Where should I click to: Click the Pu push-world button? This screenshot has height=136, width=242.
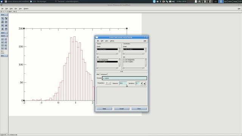6,45
